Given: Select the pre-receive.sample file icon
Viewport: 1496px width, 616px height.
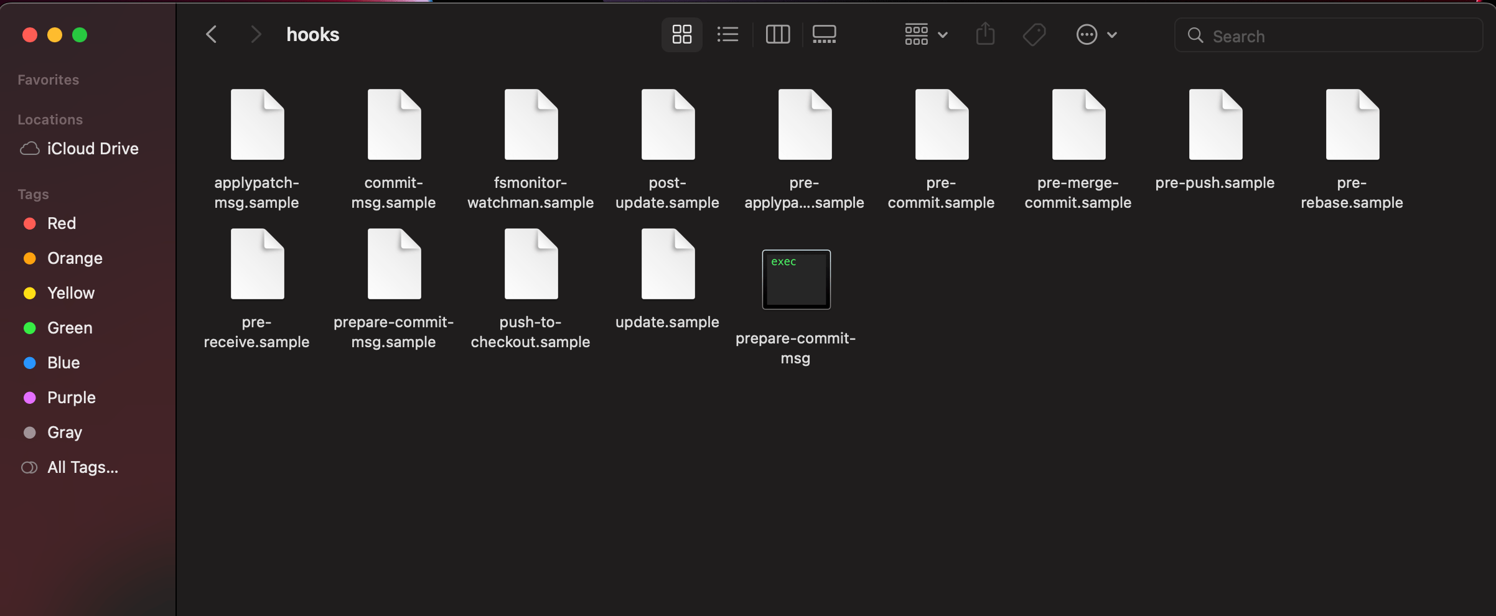Looking at the screenshot, I should coord(257,264).
